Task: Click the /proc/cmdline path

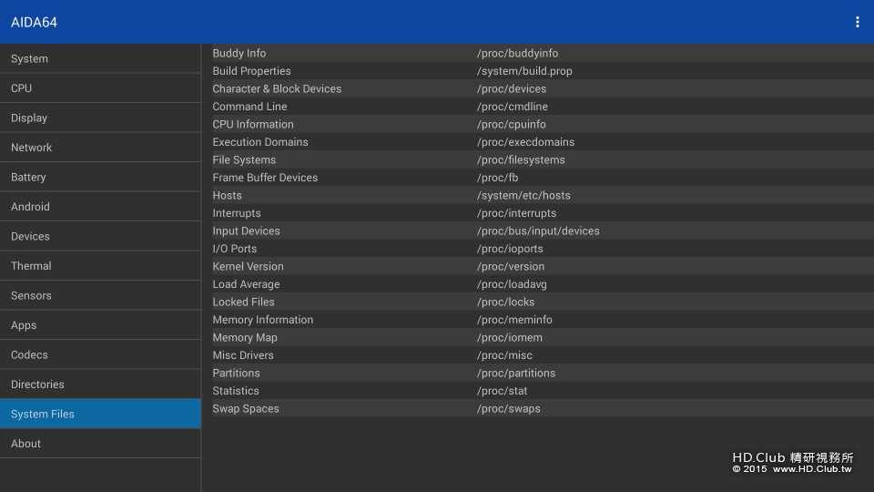Action: [513, 107]
